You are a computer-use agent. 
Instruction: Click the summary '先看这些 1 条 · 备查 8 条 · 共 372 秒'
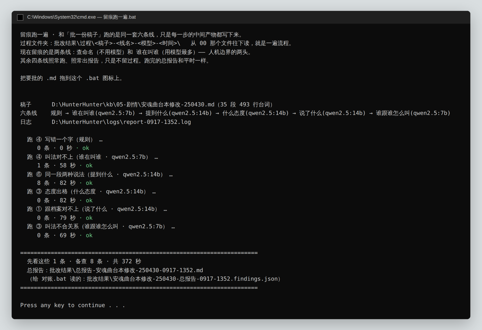84,262
